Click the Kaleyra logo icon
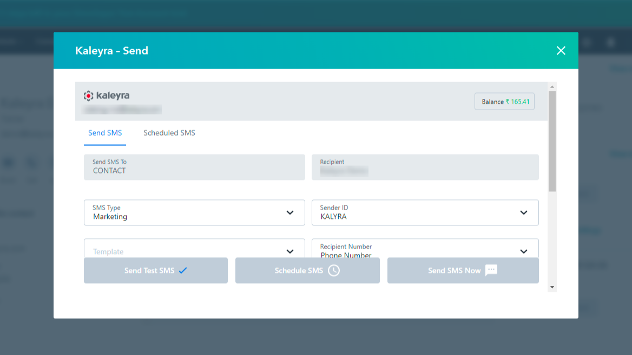This screenshot has width=632, height=355. point(89,96)
